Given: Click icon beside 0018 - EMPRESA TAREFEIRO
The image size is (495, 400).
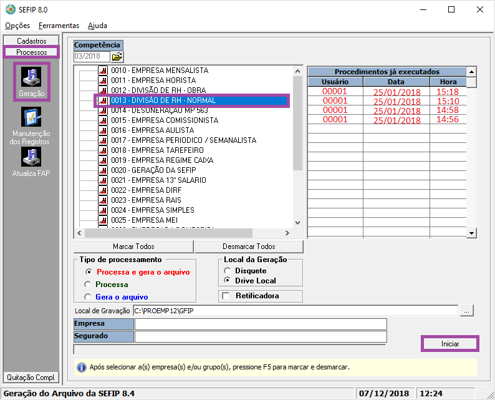Looking at the screenshot, I should click(103, 150).
